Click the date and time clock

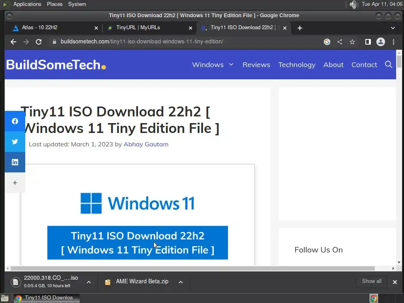pos(382,4)
